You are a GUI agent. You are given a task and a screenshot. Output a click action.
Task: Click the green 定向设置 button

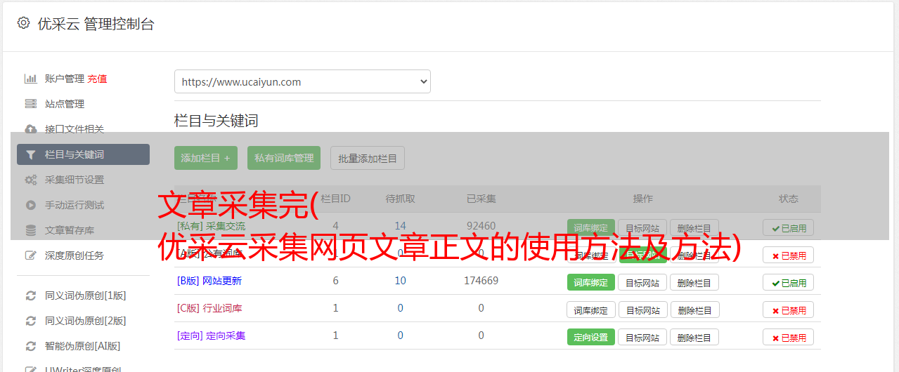[x=591, y=337]
